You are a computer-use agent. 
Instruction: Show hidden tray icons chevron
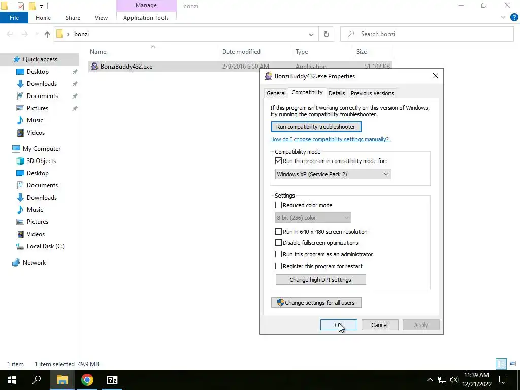coord(430,380)
